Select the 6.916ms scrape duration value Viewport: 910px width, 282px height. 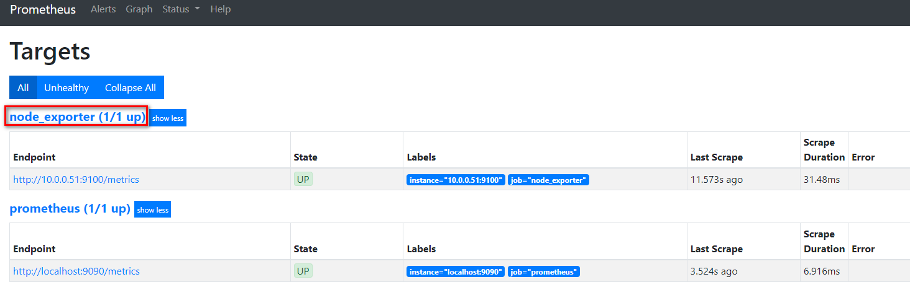pyautogui.click(x=822, y=271)
